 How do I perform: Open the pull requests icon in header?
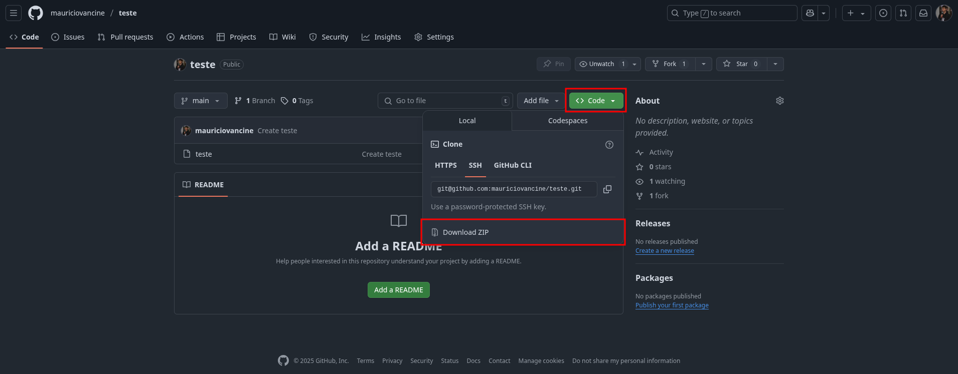[x=903, y=13]
